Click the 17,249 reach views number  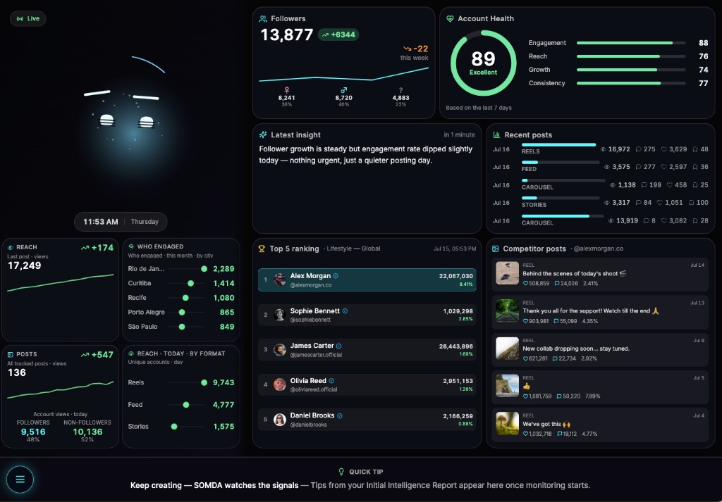pos(25,265)
